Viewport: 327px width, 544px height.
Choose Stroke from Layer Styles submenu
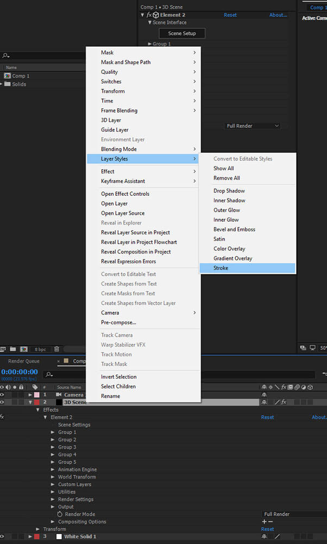pos(247,268)
